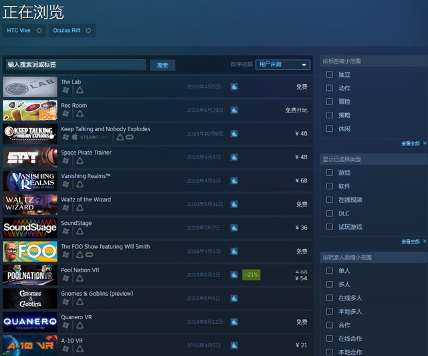
Task: Open the Waltz of the Wizard title
Action: 86,199
